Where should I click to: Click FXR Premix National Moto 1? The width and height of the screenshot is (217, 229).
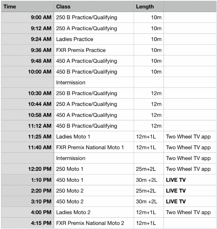pos(90,148)
